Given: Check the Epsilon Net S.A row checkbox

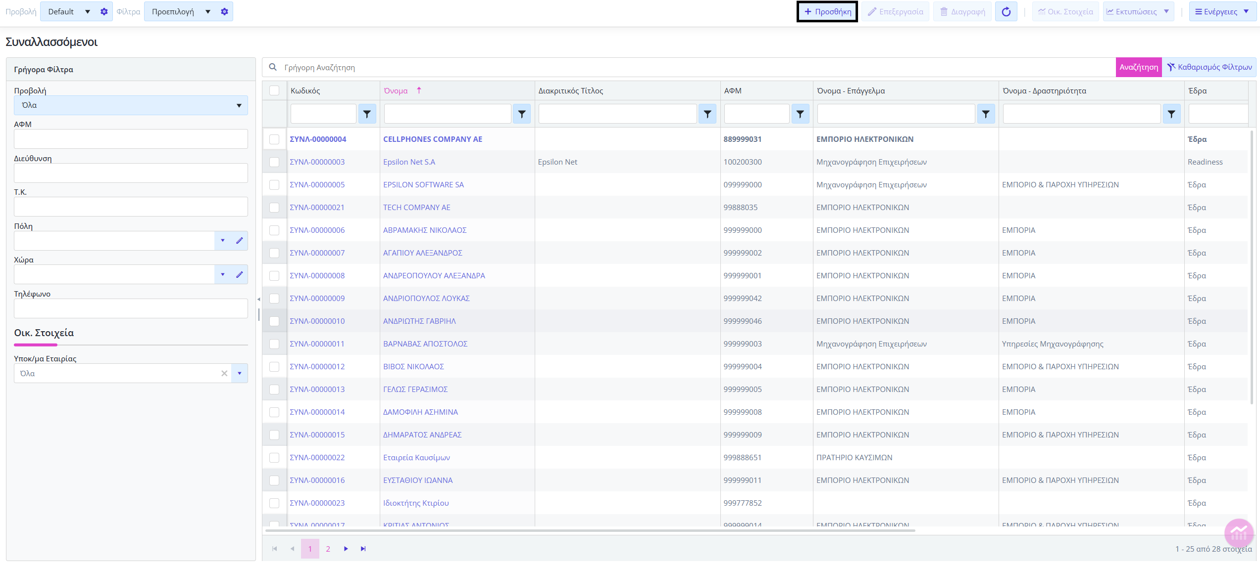Looking at the screenshot, I should tap(274, 162).
